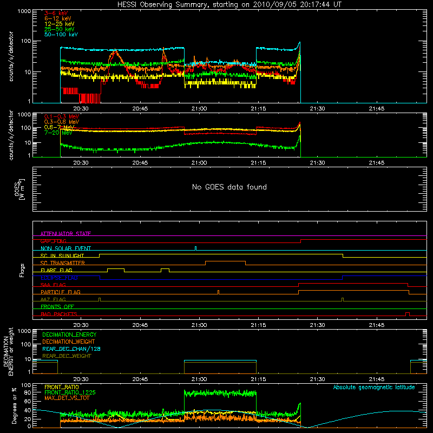This screenshot has height=433, width=433.
Task: Click the DECIMATION_WEIGHT legend label
Action: click(69, 342)
